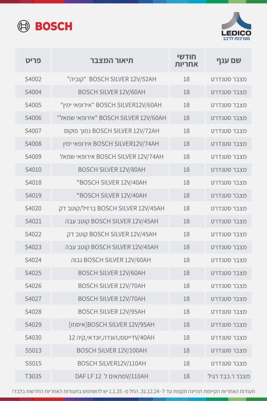Click the Bosch circular emblem icon
267x401 pixels.
tap(23, 26)
